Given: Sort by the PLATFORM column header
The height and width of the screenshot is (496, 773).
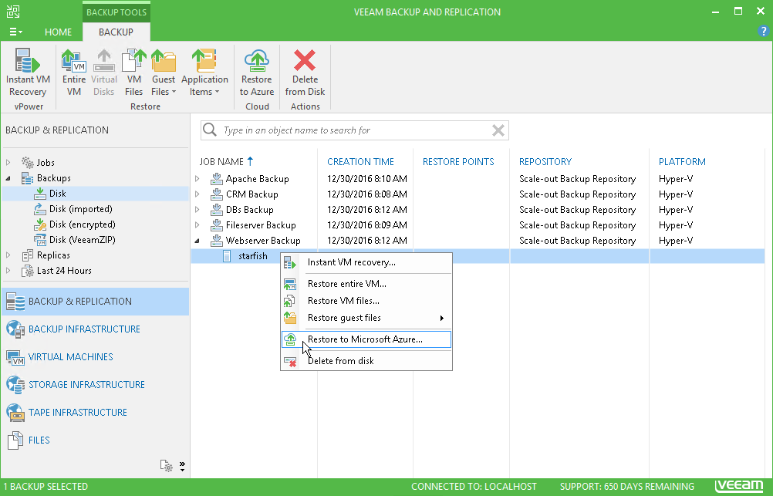Looking at the screenshot, I should click(x=682, y=162).
